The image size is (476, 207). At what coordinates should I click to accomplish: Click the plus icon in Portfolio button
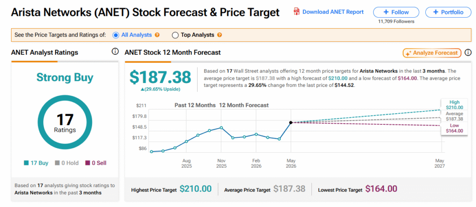click(x=436, y=12)
